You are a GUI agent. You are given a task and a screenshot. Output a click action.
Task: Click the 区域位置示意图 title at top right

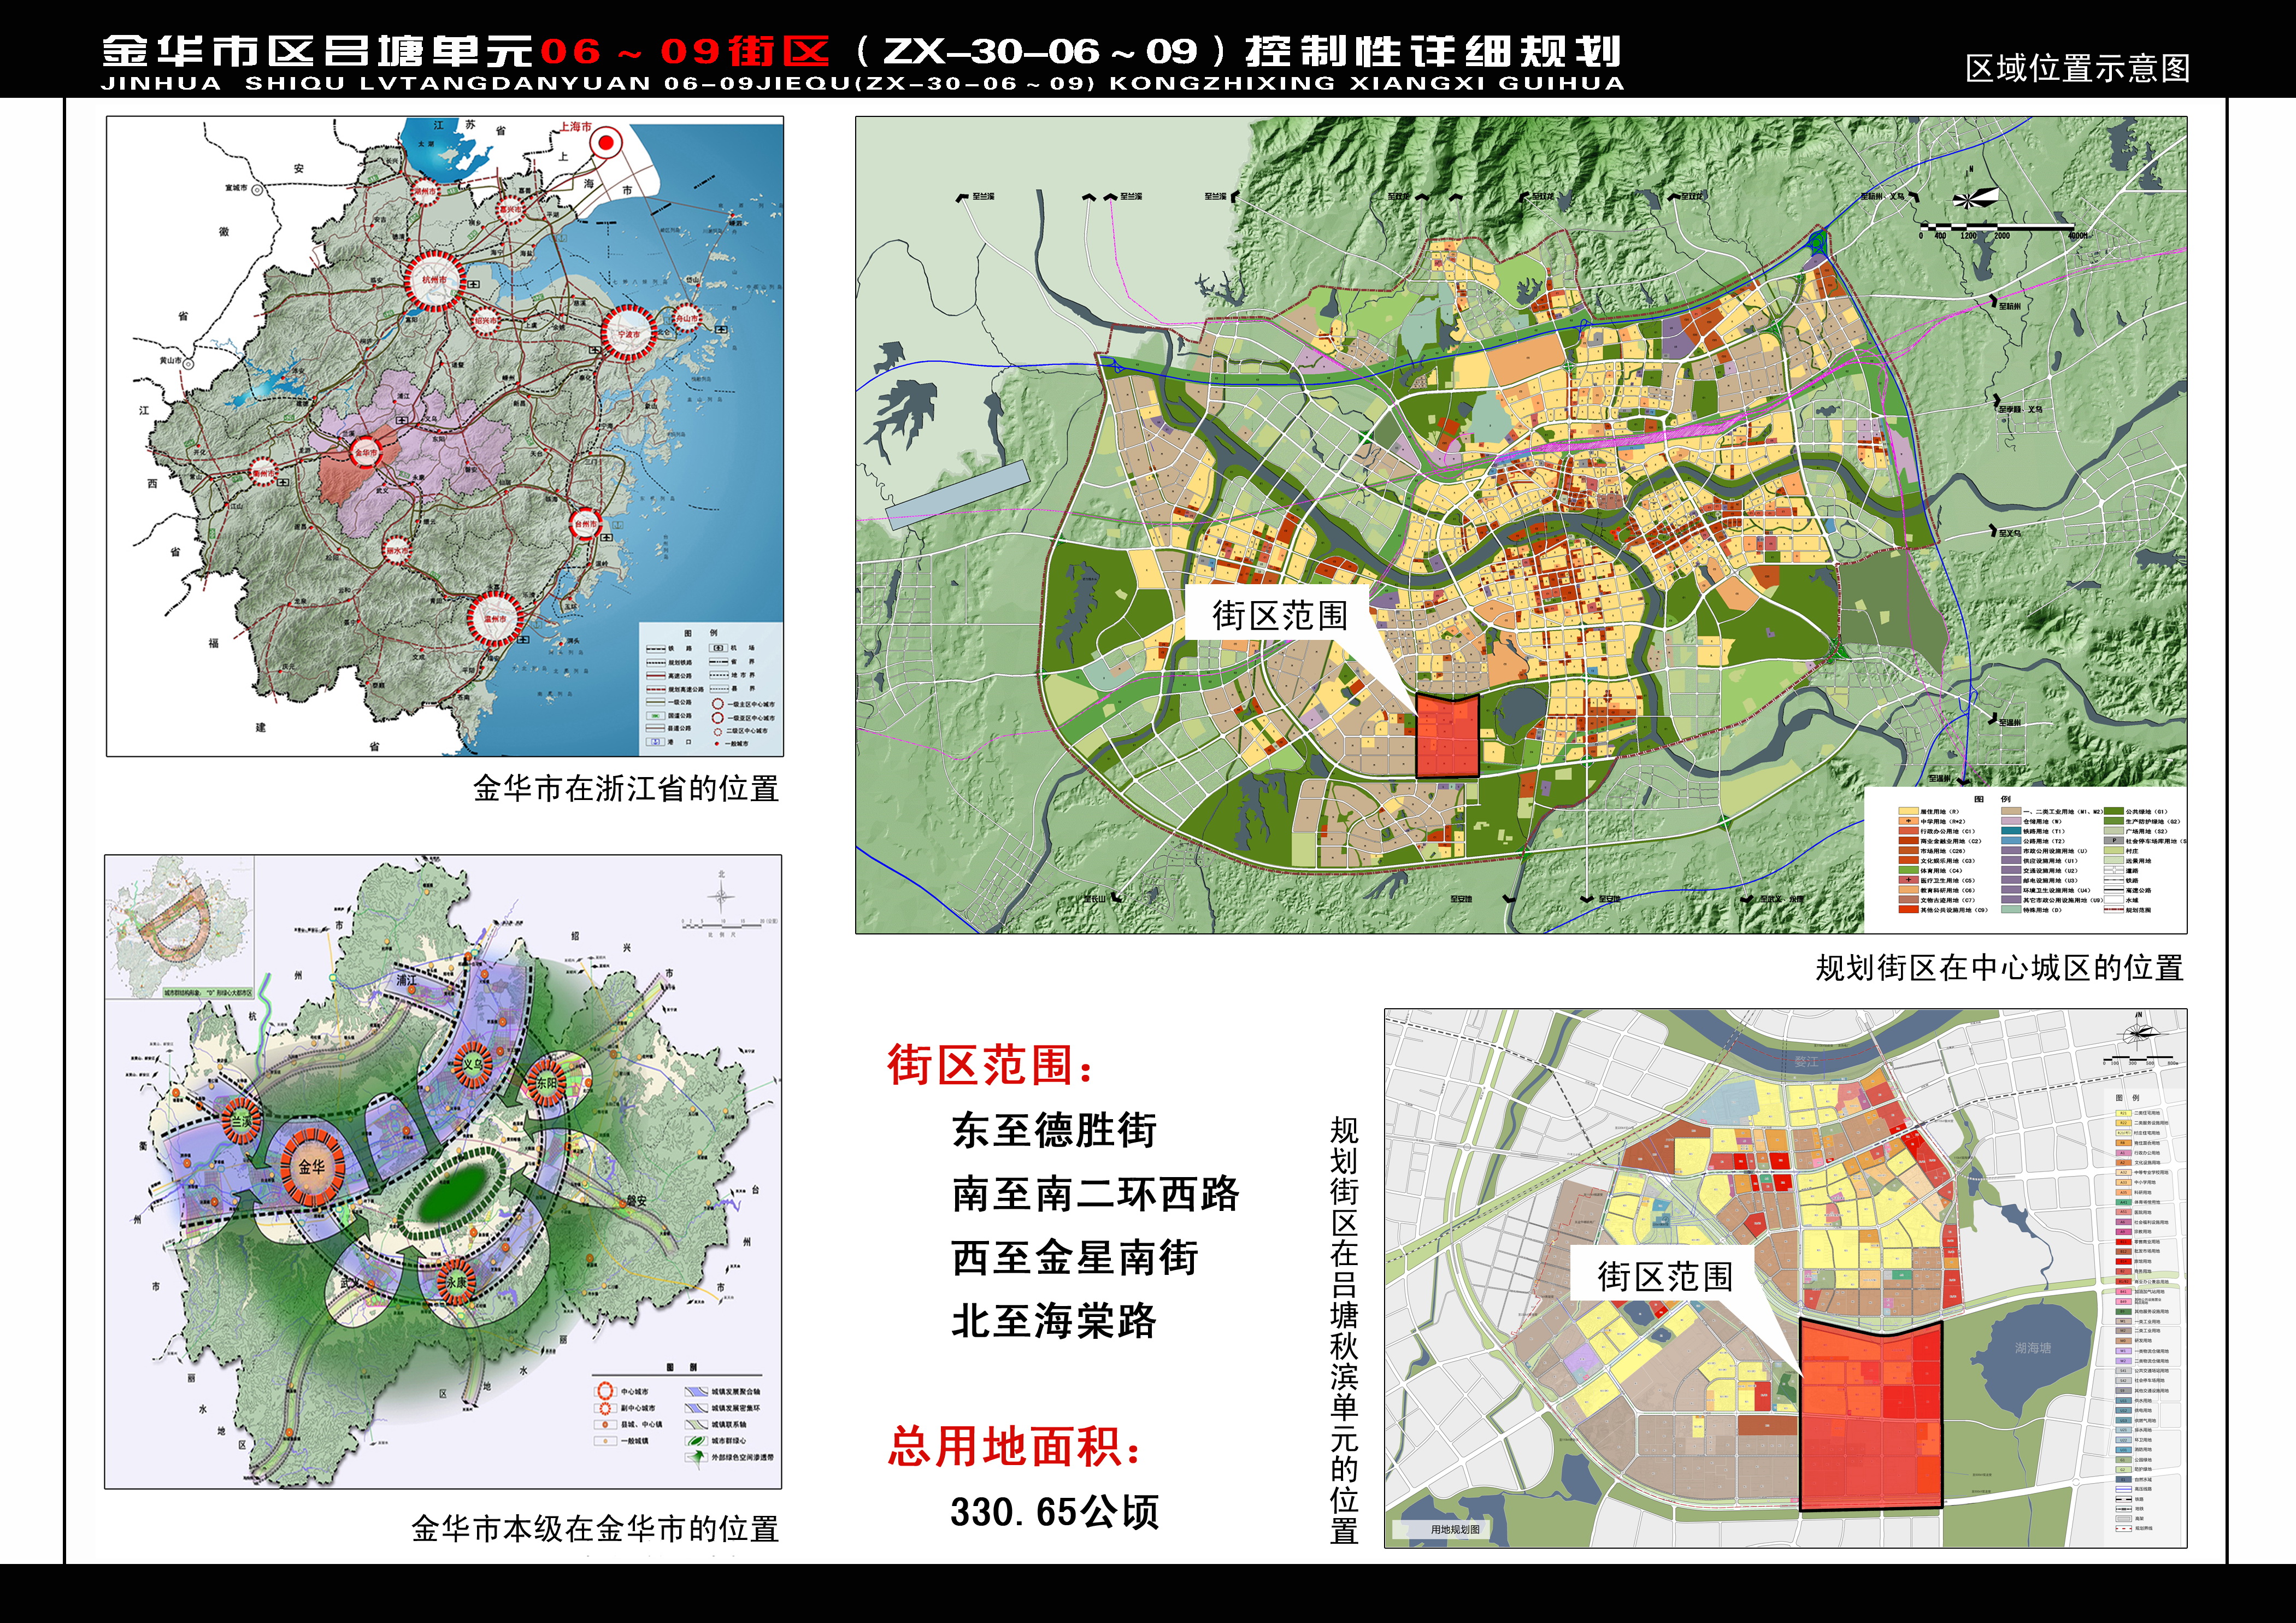point(2078,68)
